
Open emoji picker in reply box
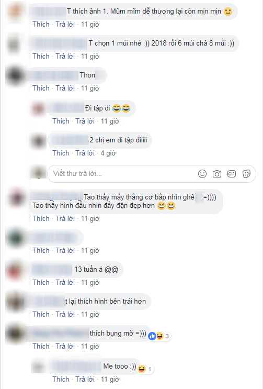pos(202,174)
